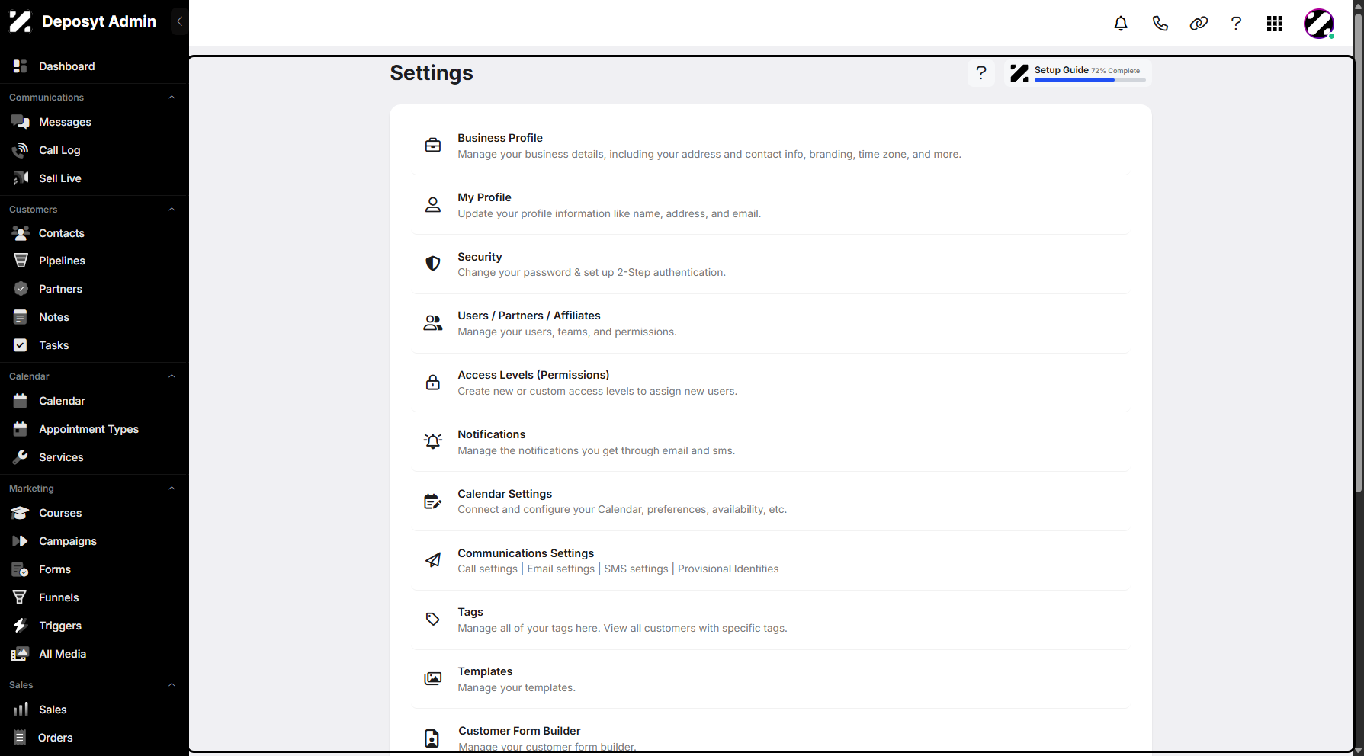Open My Profile settings
Image resolution: width=1364 pixels, height=756 pixels.
tap(770, 205)
